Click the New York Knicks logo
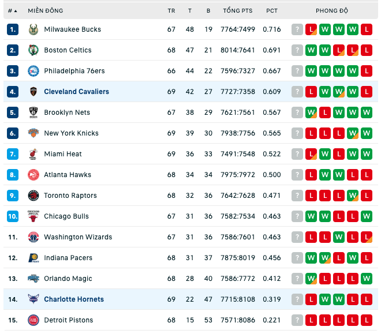381x334 pixels. (x=33, y=133)
